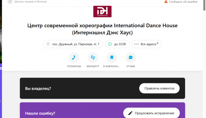The height and width of the screenshot is (118, 206).
Task: Click the company title heading text
Action: coord(102,29)
